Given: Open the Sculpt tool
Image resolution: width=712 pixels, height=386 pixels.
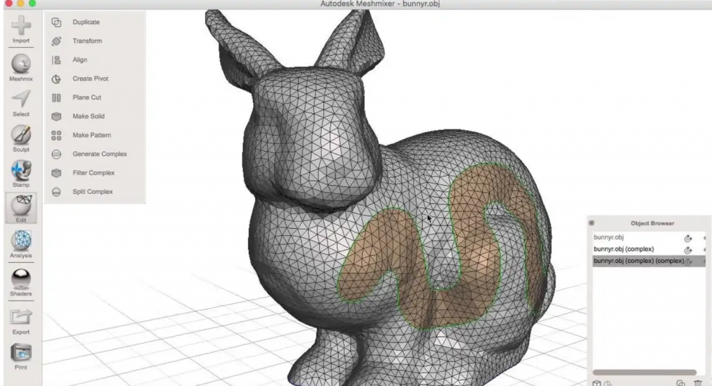Looking at the screenshot, I should click(21, 138).
